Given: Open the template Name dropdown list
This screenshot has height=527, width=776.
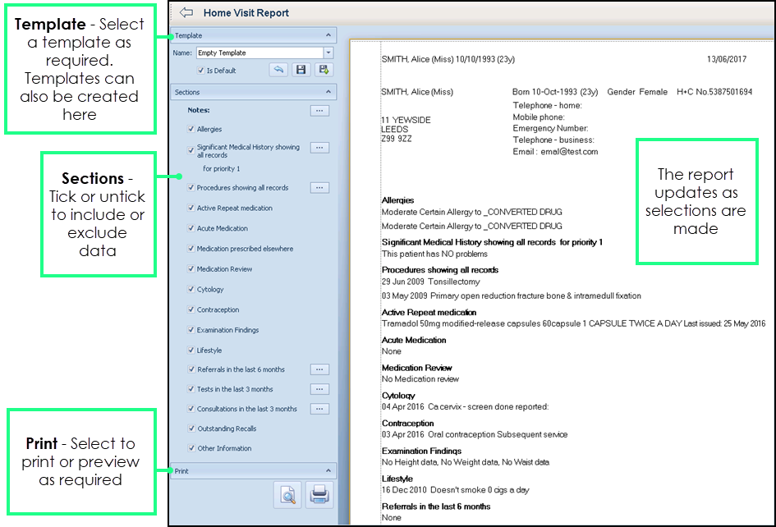Looking at the screenshot, I should 328,53.
